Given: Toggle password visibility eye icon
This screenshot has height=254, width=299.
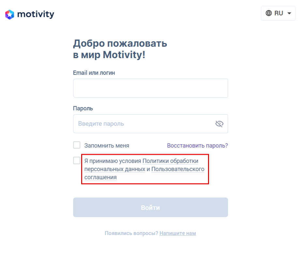Looking at the screenshot, I should (x=219, y=124).
